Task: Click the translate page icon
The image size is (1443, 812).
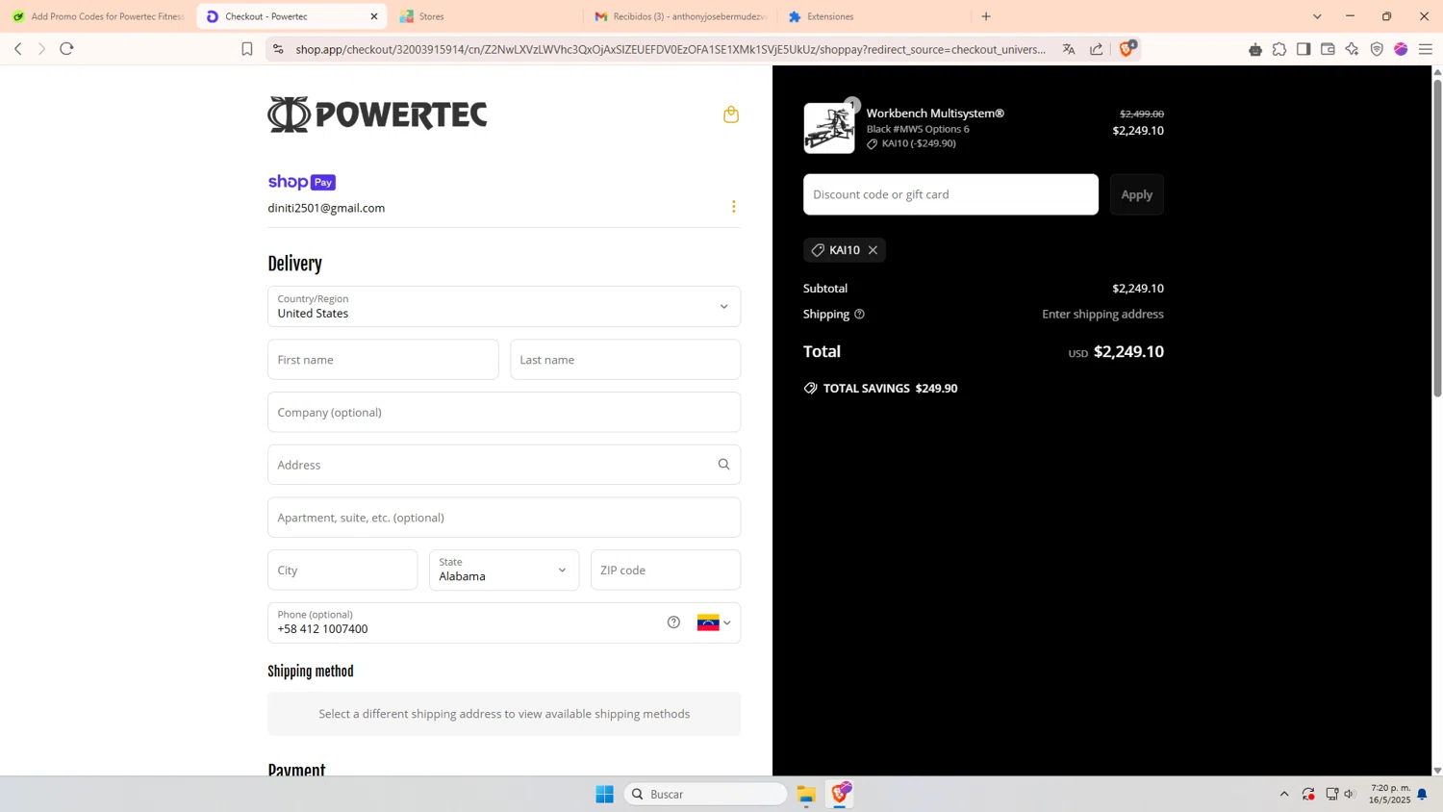Action: click(1069, 49)
